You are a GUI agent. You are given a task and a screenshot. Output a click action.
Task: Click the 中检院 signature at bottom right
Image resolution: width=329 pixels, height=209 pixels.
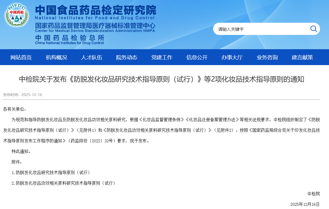point(313,194)
